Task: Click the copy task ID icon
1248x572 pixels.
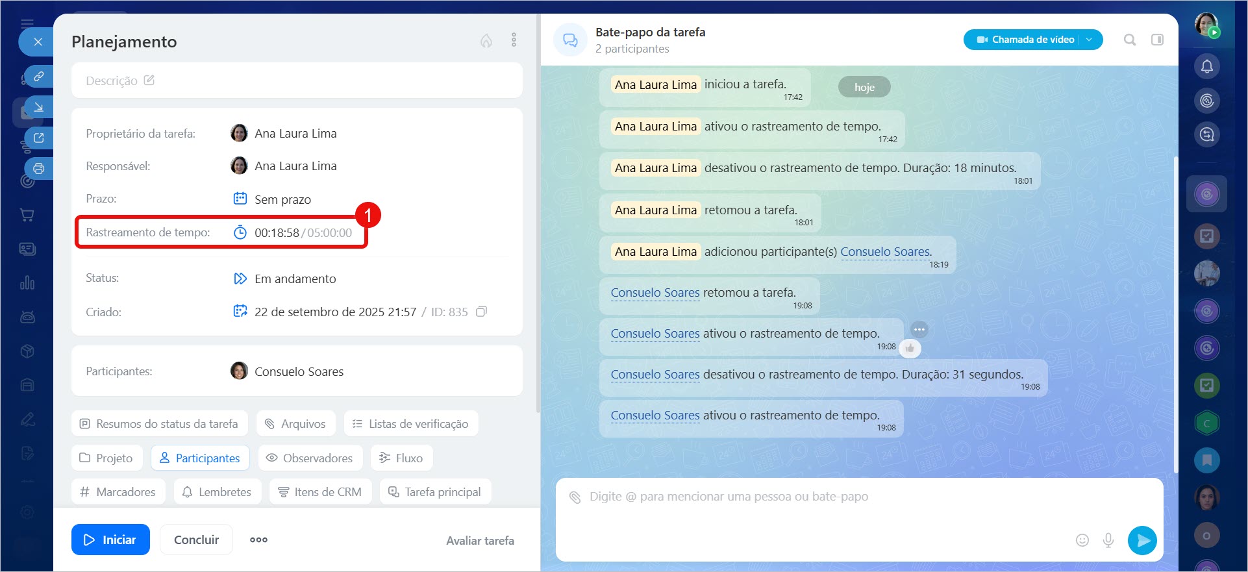Action: [481, 312]
